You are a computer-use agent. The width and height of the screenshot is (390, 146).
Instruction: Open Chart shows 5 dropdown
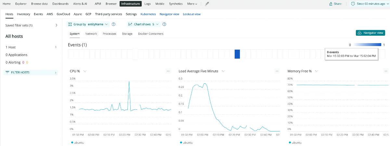[x=143, y=24]
